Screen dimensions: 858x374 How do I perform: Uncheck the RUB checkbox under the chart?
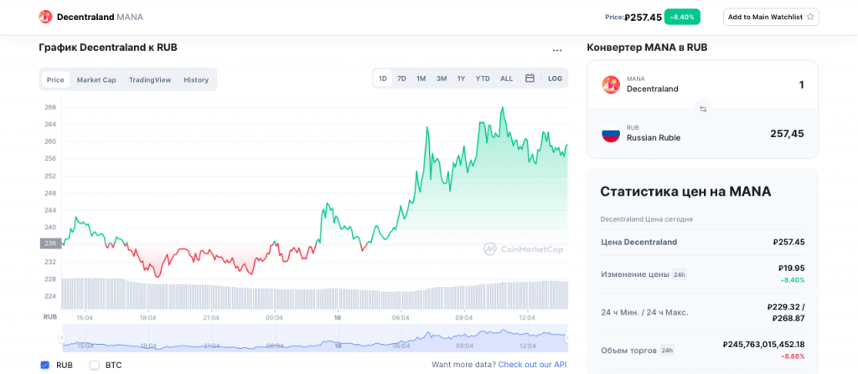click(44, 365)
